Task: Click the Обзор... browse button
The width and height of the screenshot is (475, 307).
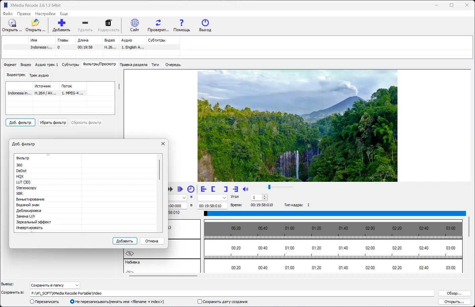Action: click(x=454, y=293)
